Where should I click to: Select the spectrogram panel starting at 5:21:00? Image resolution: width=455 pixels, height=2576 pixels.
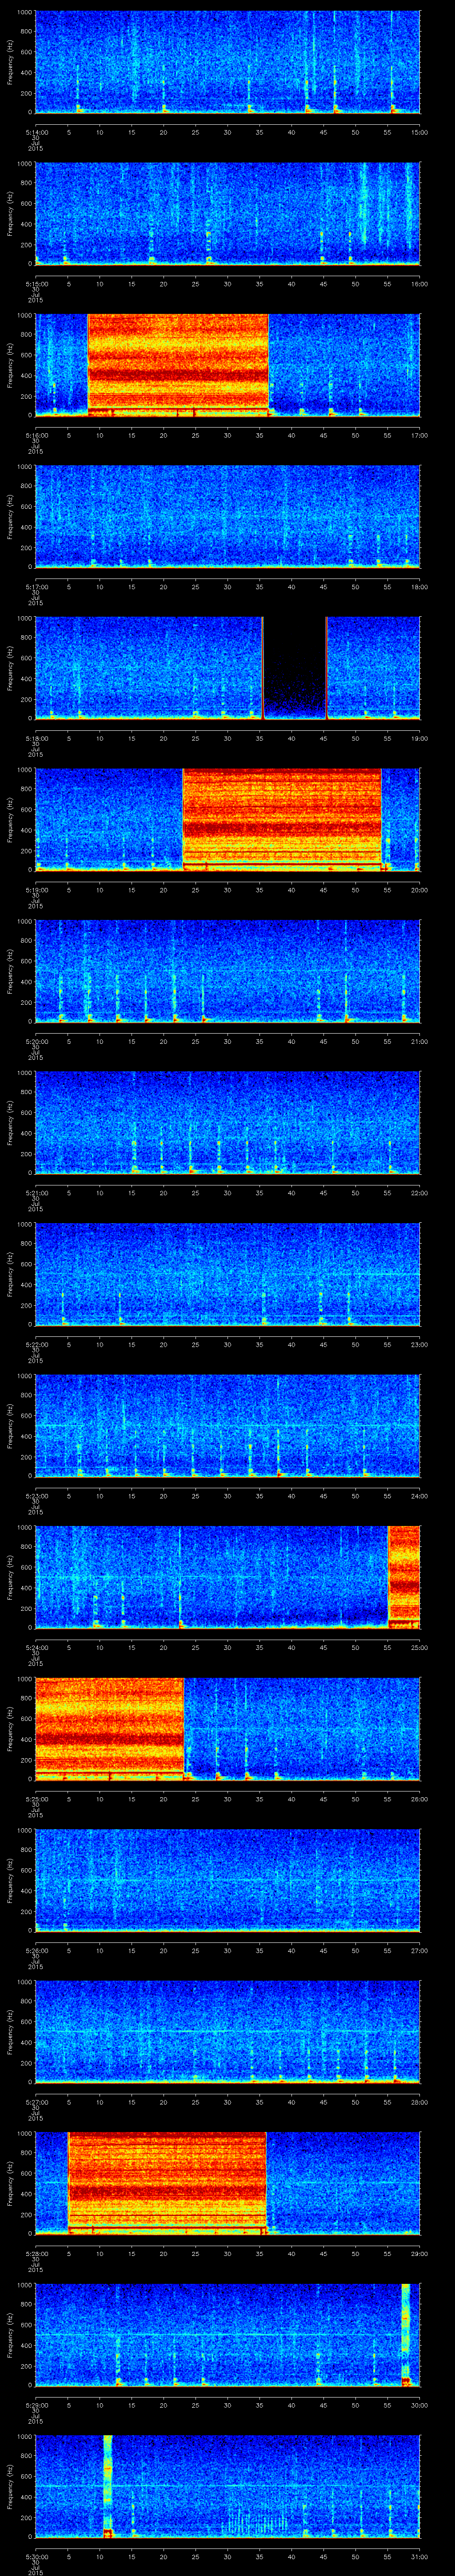coord(228,1122)
